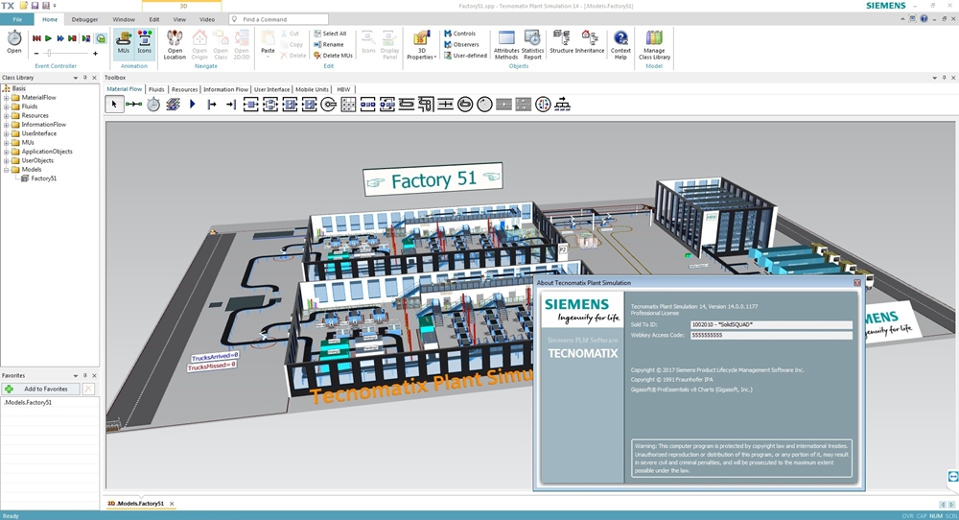Toggle Icons animation in the ribbon
959x520 pixels.
(x=144, y=42)
